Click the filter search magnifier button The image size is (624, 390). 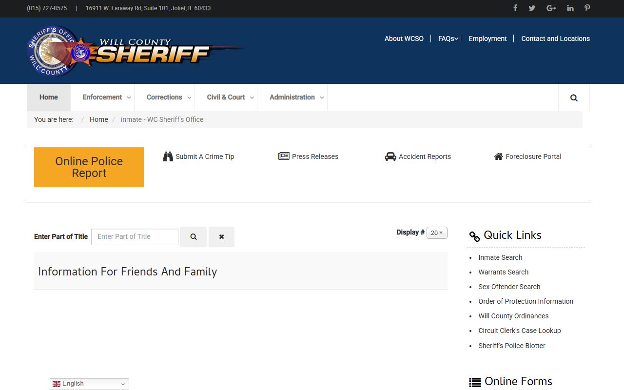click(194, 237)
